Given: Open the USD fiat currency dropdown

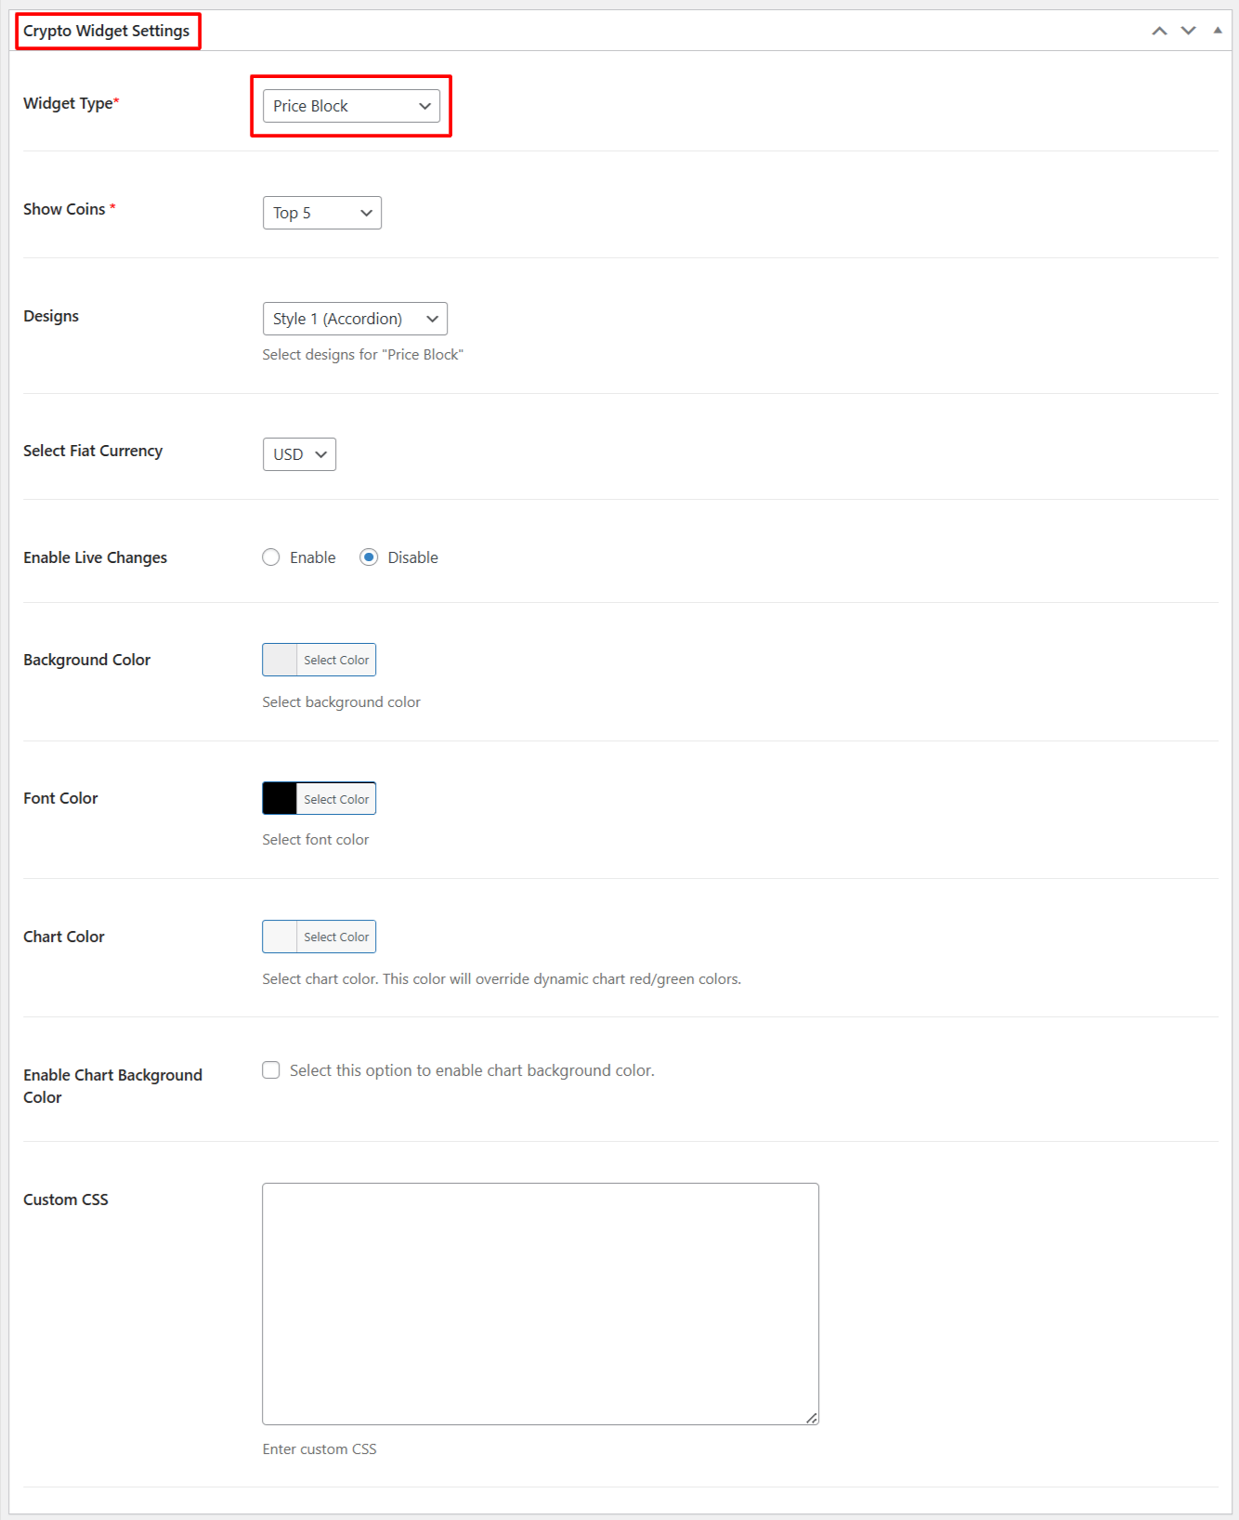Looking at the screenshot, I should (299, 454).
